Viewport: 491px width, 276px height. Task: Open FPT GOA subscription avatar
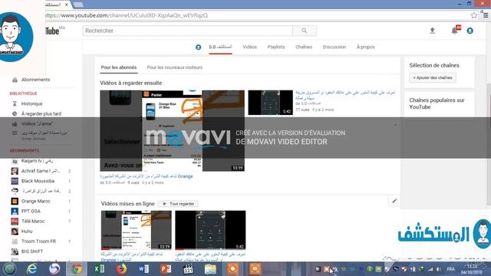coord(15,212)
